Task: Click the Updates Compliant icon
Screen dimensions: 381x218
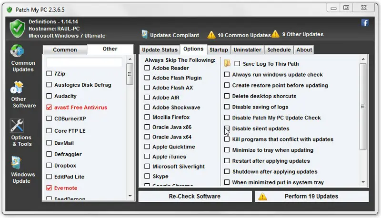Action: (145, 34)
